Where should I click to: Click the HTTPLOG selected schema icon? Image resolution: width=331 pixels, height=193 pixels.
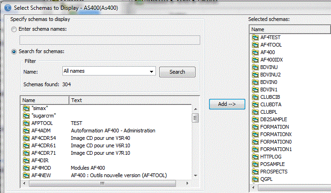(x=255, y=157)
